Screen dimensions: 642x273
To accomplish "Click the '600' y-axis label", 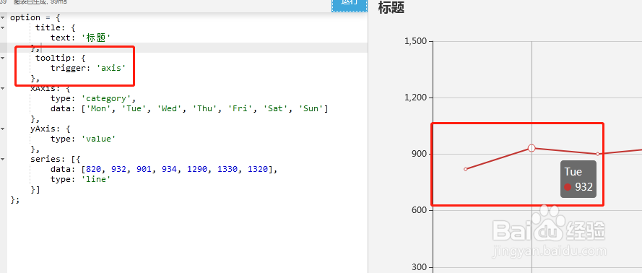I will 420,210.
